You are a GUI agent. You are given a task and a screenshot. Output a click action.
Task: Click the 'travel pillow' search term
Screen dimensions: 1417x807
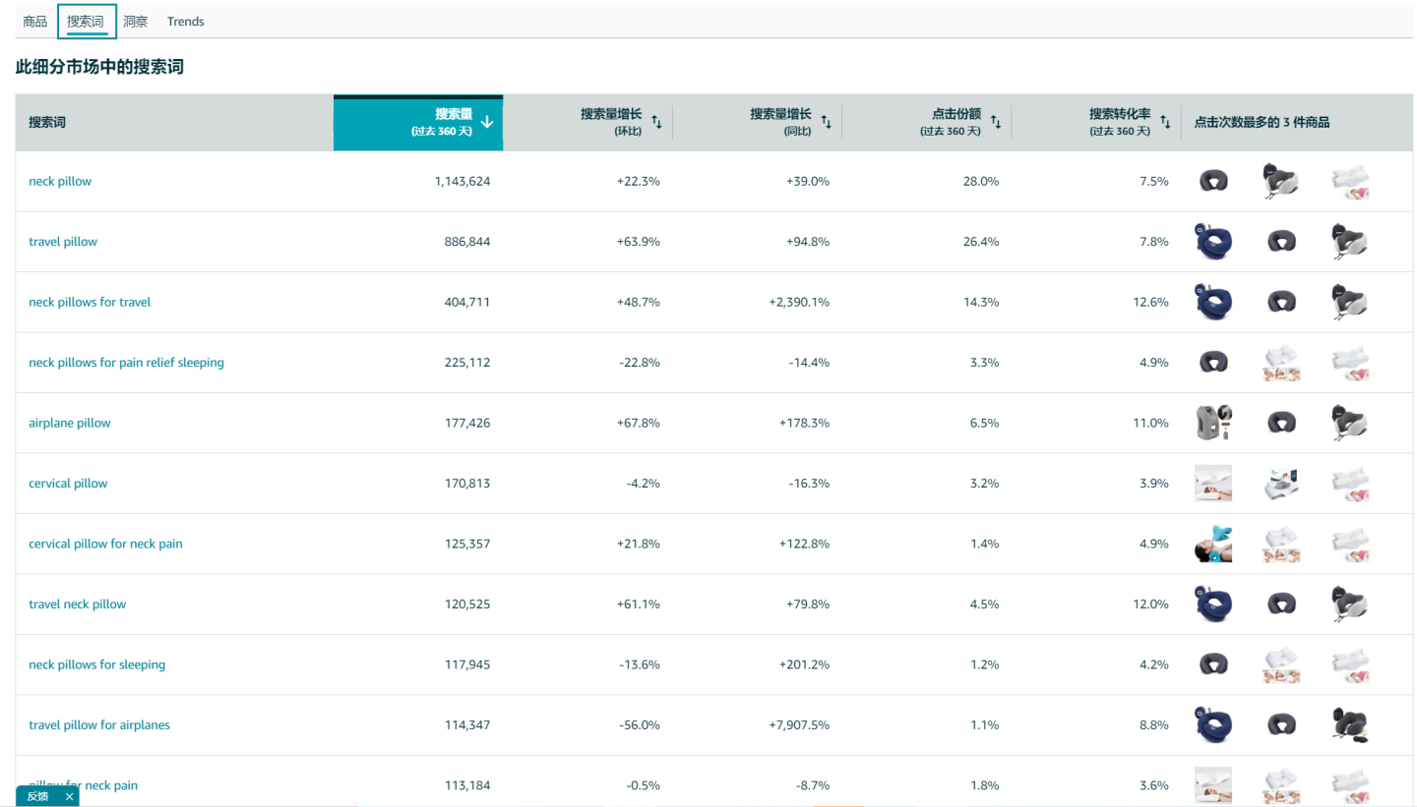[63, 242]
